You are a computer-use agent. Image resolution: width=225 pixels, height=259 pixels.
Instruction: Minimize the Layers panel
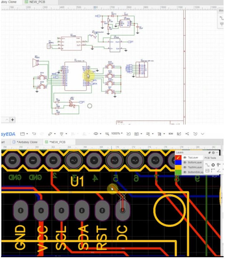click(217, 152)
